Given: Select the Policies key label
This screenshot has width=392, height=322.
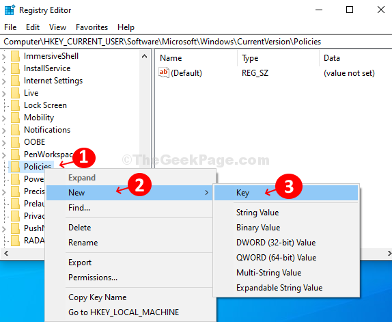Looking at the screenshot, I should [x=38, y=166].
